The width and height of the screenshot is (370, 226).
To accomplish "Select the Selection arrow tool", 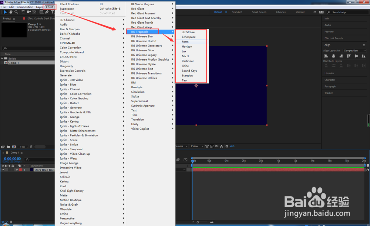I will (x=5, y=12).
